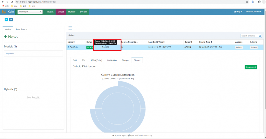This screenshot has width=266, height=139.
Task: Click the blue plus add project icon
Action: (x=11, y=20)
